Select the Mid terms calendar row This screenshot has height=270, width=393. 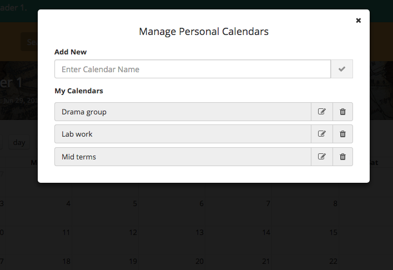[x=183, y=157]
